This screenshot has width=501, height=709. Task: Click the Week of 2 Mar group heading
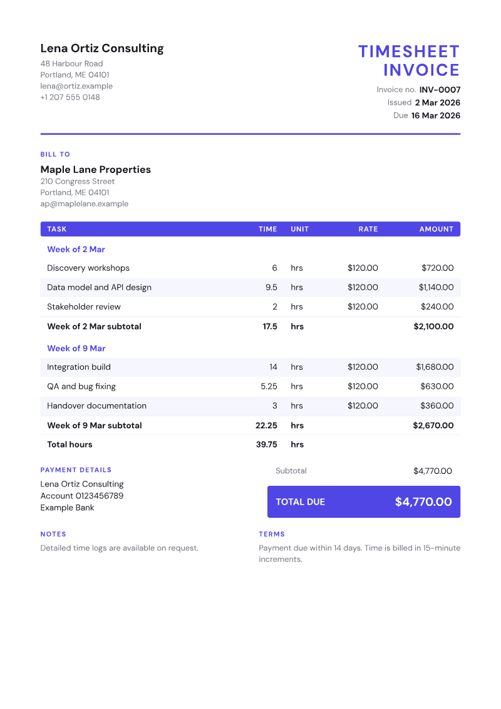(76, 249)
